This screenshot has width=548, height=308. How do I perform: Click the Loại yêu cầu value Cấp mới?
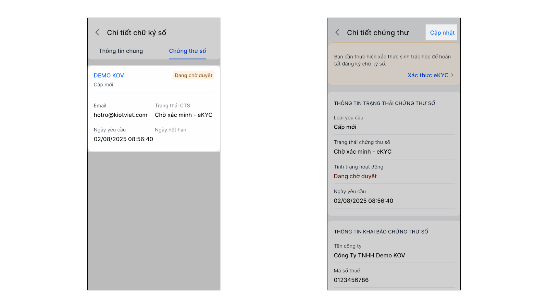click(x=345, y=127)
